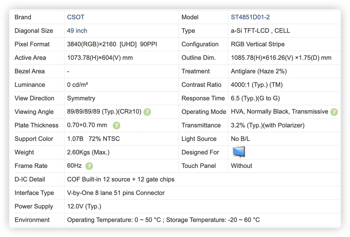Click the Brand row label
Screen dimensions: 350x237
pos(23,17)
